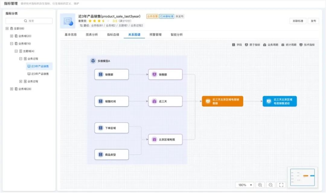Viewport: 326px width, 193px height.
Task: Click the minimap thumbnail of the graph
Action: click(x=302, y=177)
